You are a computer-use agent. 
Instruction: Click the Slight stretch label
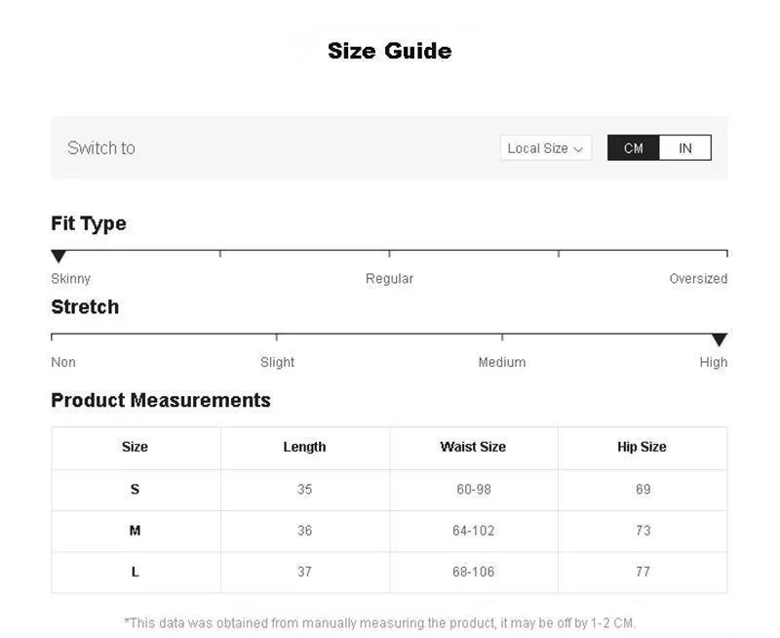tap(277, 362)
